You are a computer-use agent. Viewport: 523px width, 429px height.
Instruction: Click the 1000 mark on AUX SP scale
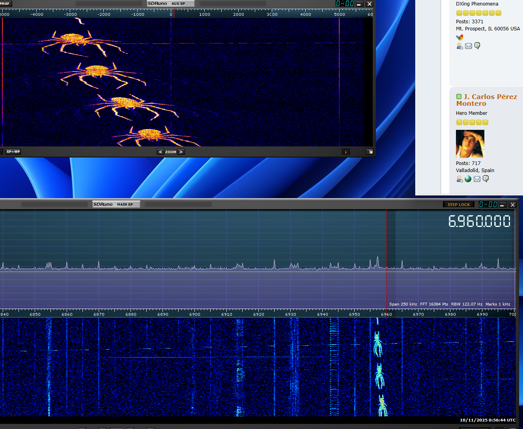(204, 14)
